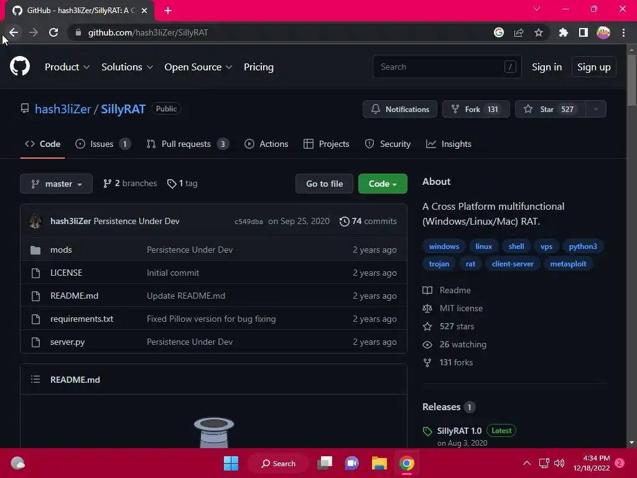
Task: Click the commit history clock icon
Action: click(344, 221)
